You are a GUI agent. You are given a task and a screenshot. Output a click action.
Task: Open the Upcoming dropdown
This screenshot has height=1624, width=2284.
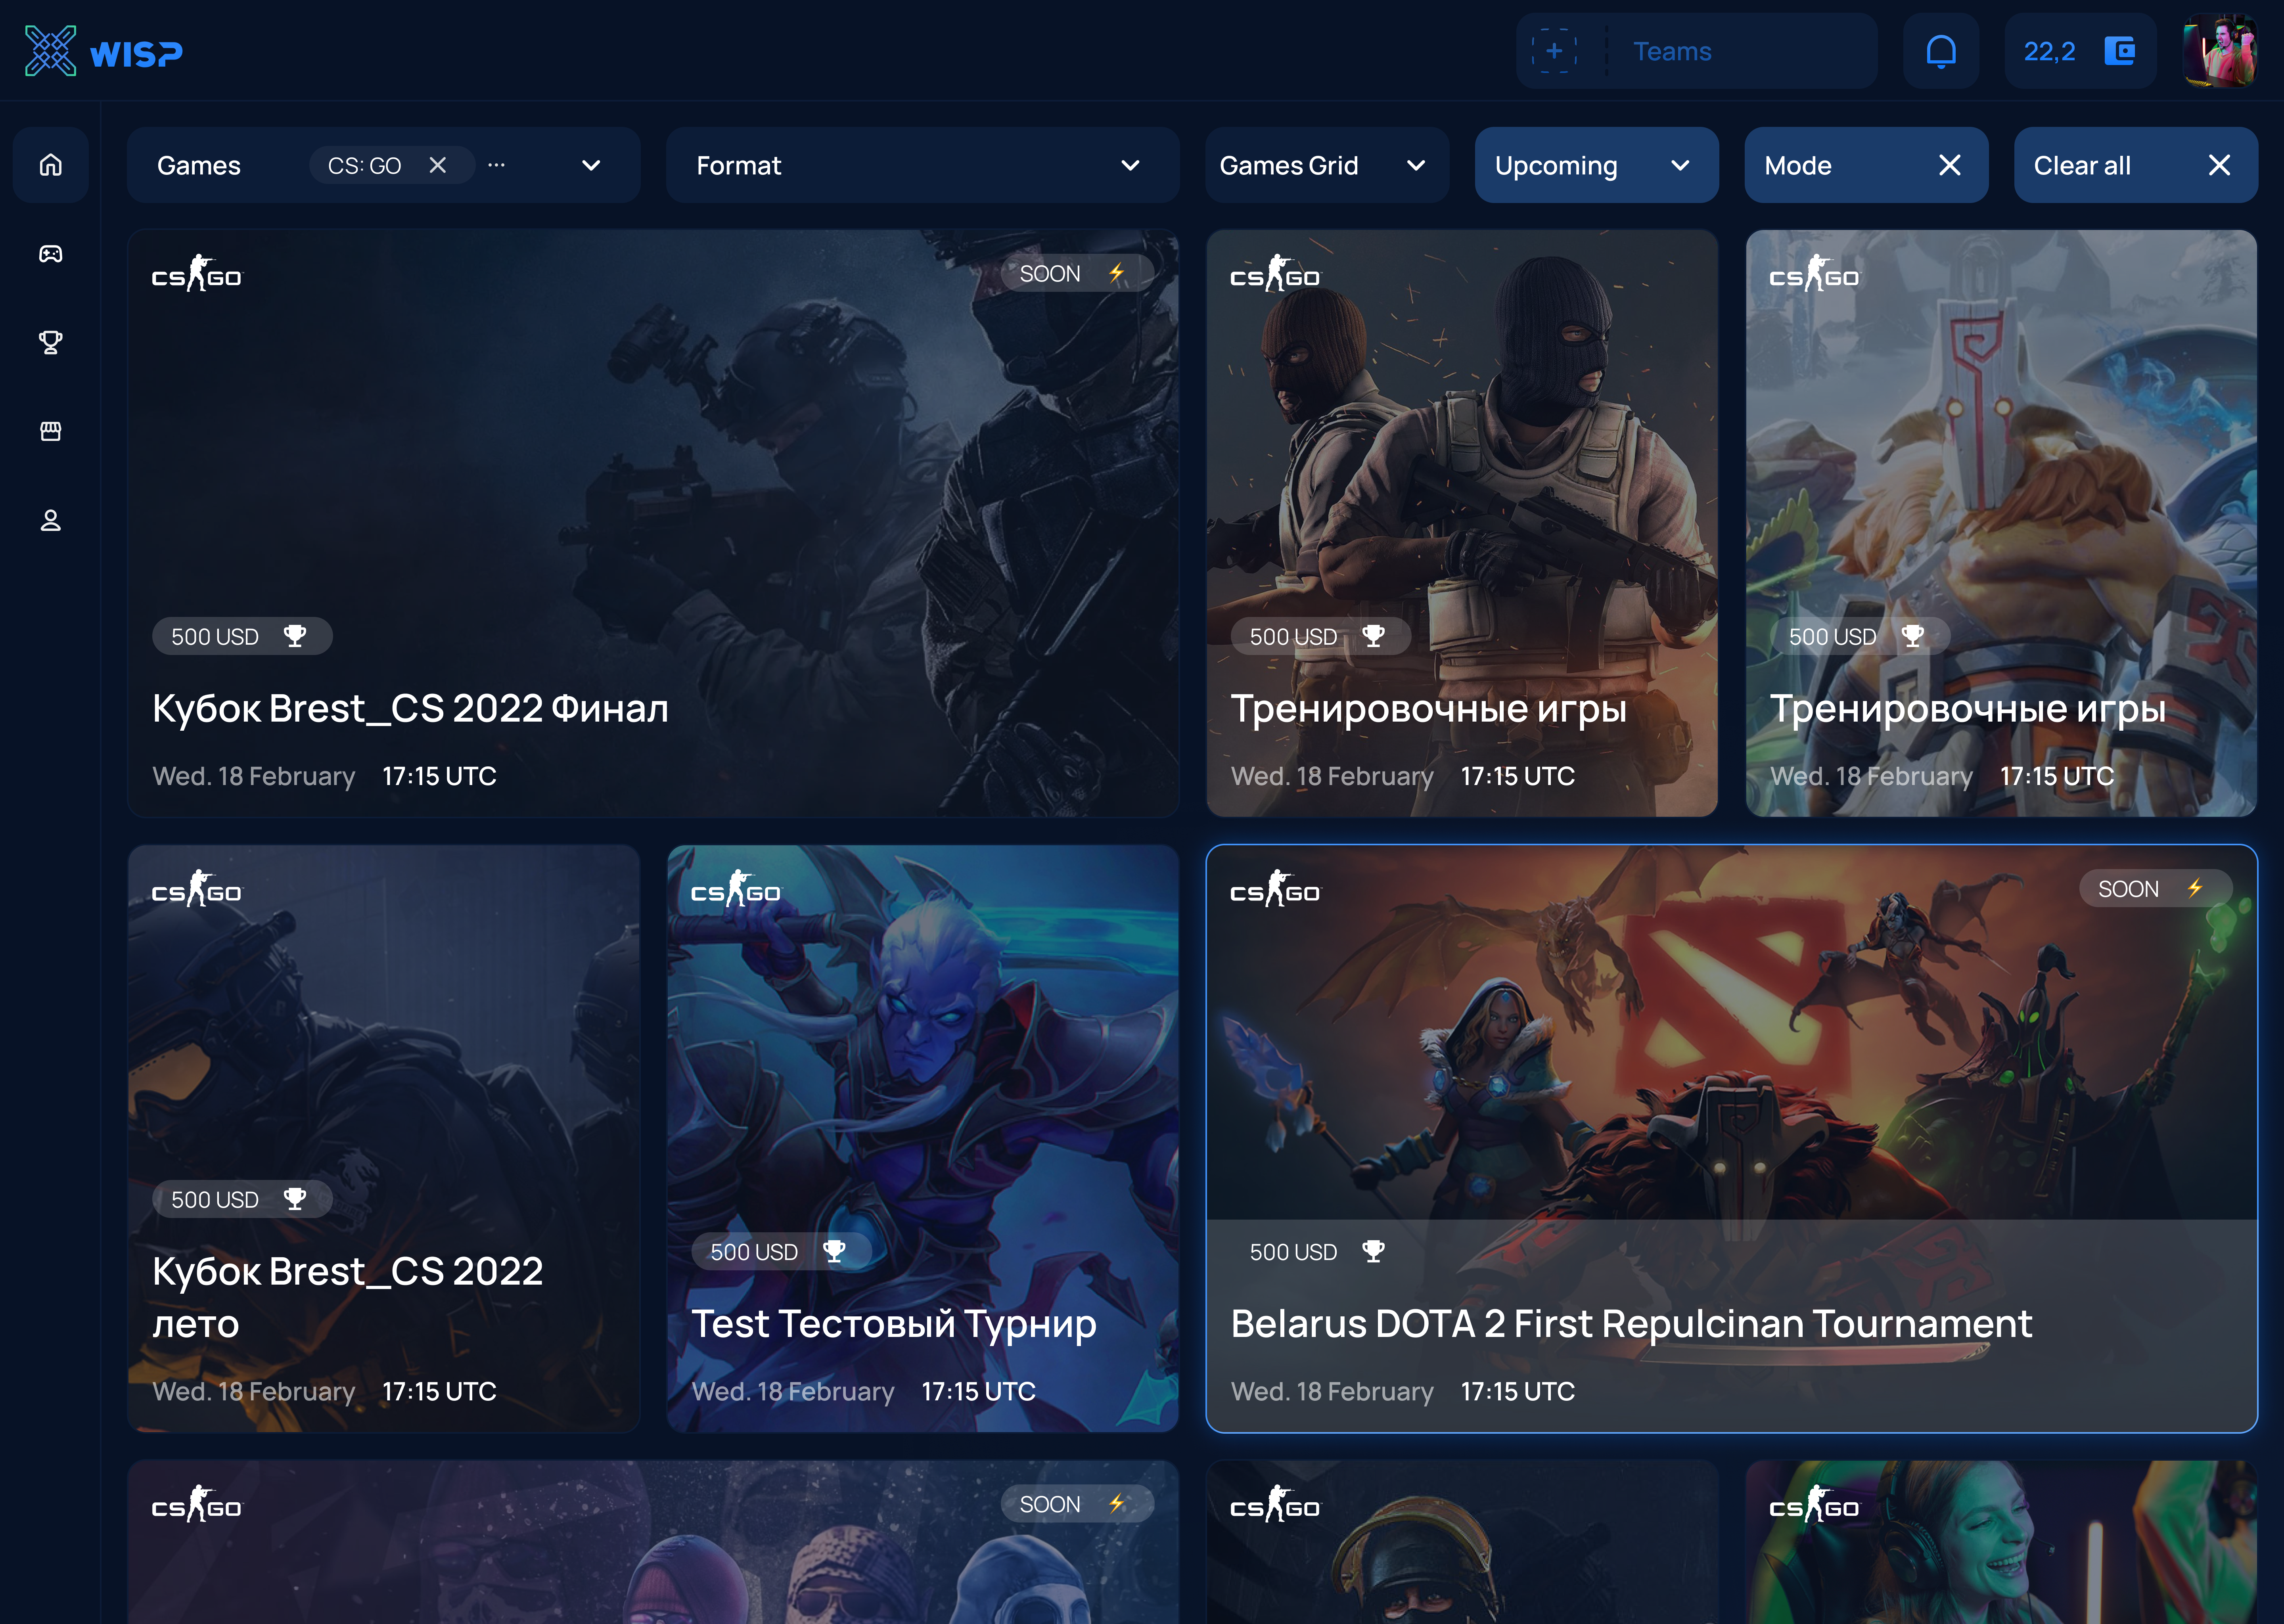1596,165
